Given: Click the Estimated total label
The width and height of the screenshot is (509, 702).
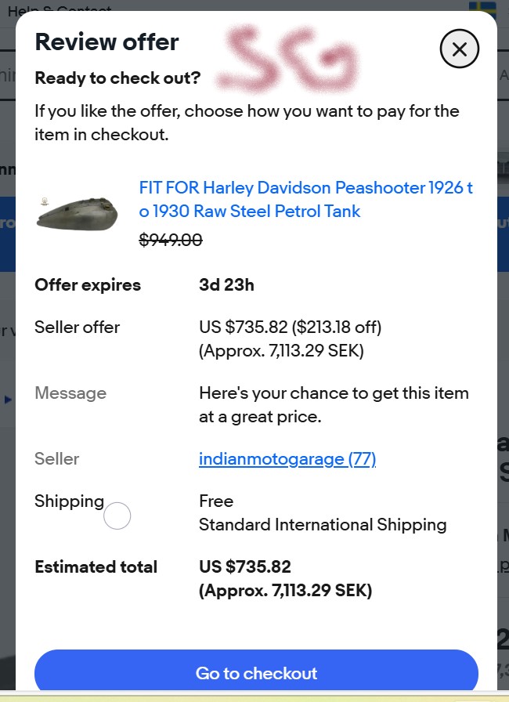Looking at the screenshot, I should (96, 566).
